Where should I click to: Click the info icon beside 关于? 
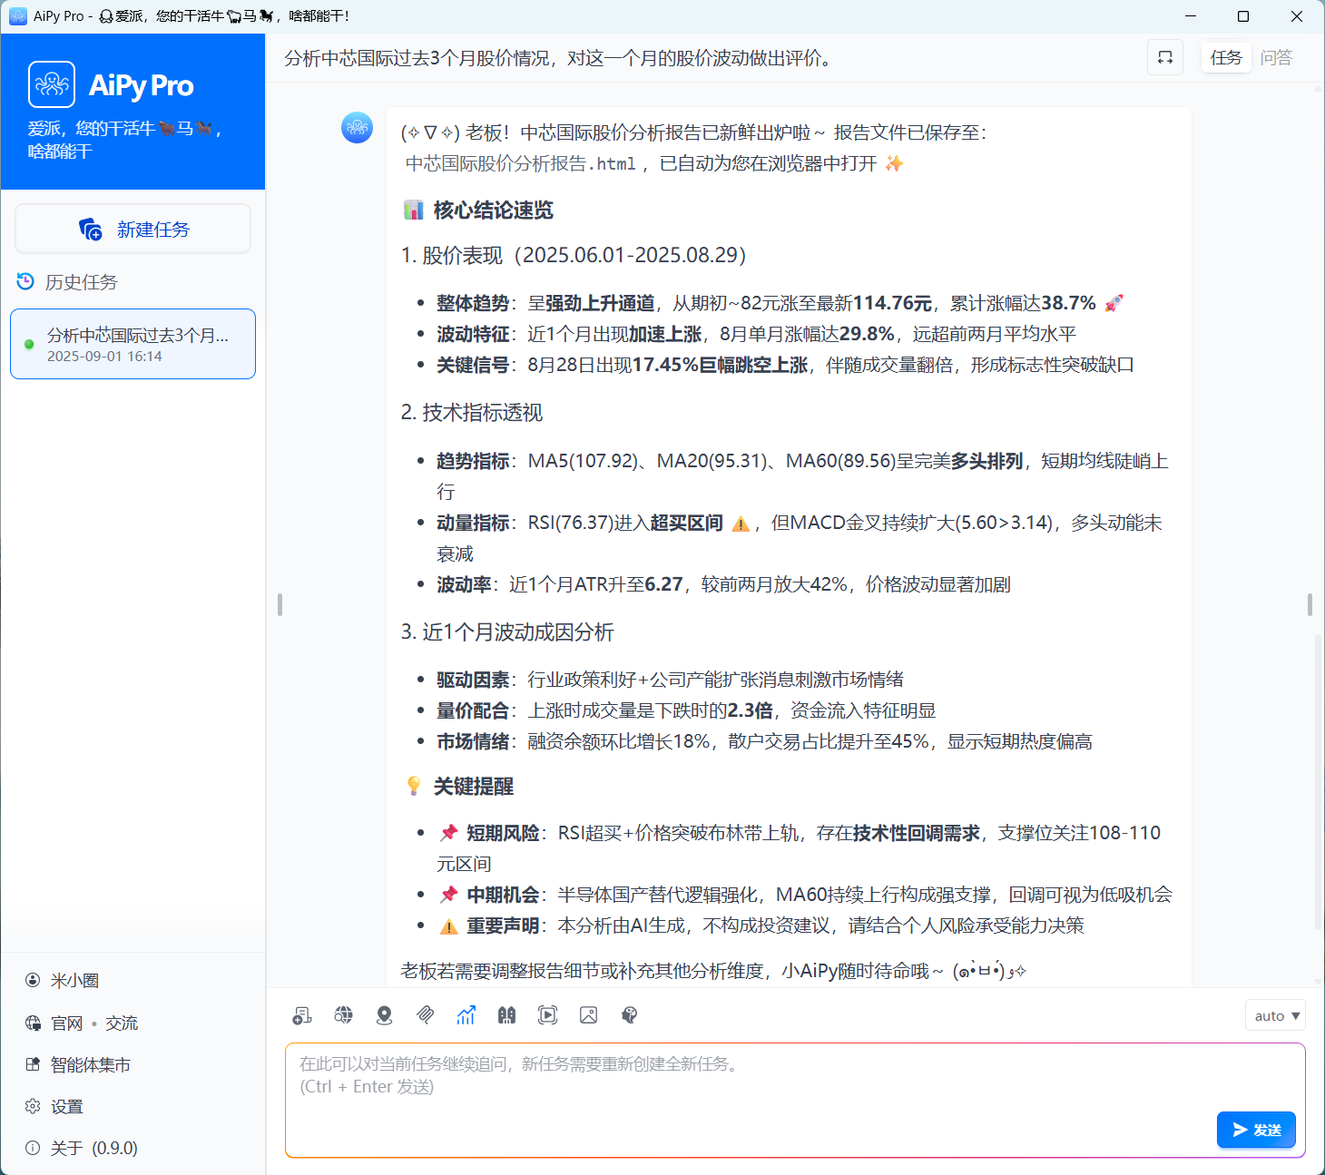click(x=33, y=1148)
